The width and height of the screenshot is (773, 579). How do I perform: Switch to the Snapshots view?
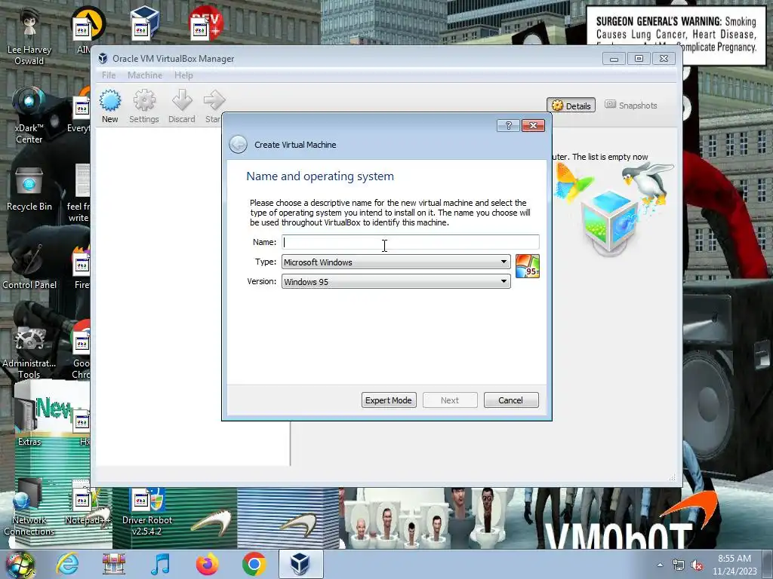pyautogui.click(x=631, y=106)
